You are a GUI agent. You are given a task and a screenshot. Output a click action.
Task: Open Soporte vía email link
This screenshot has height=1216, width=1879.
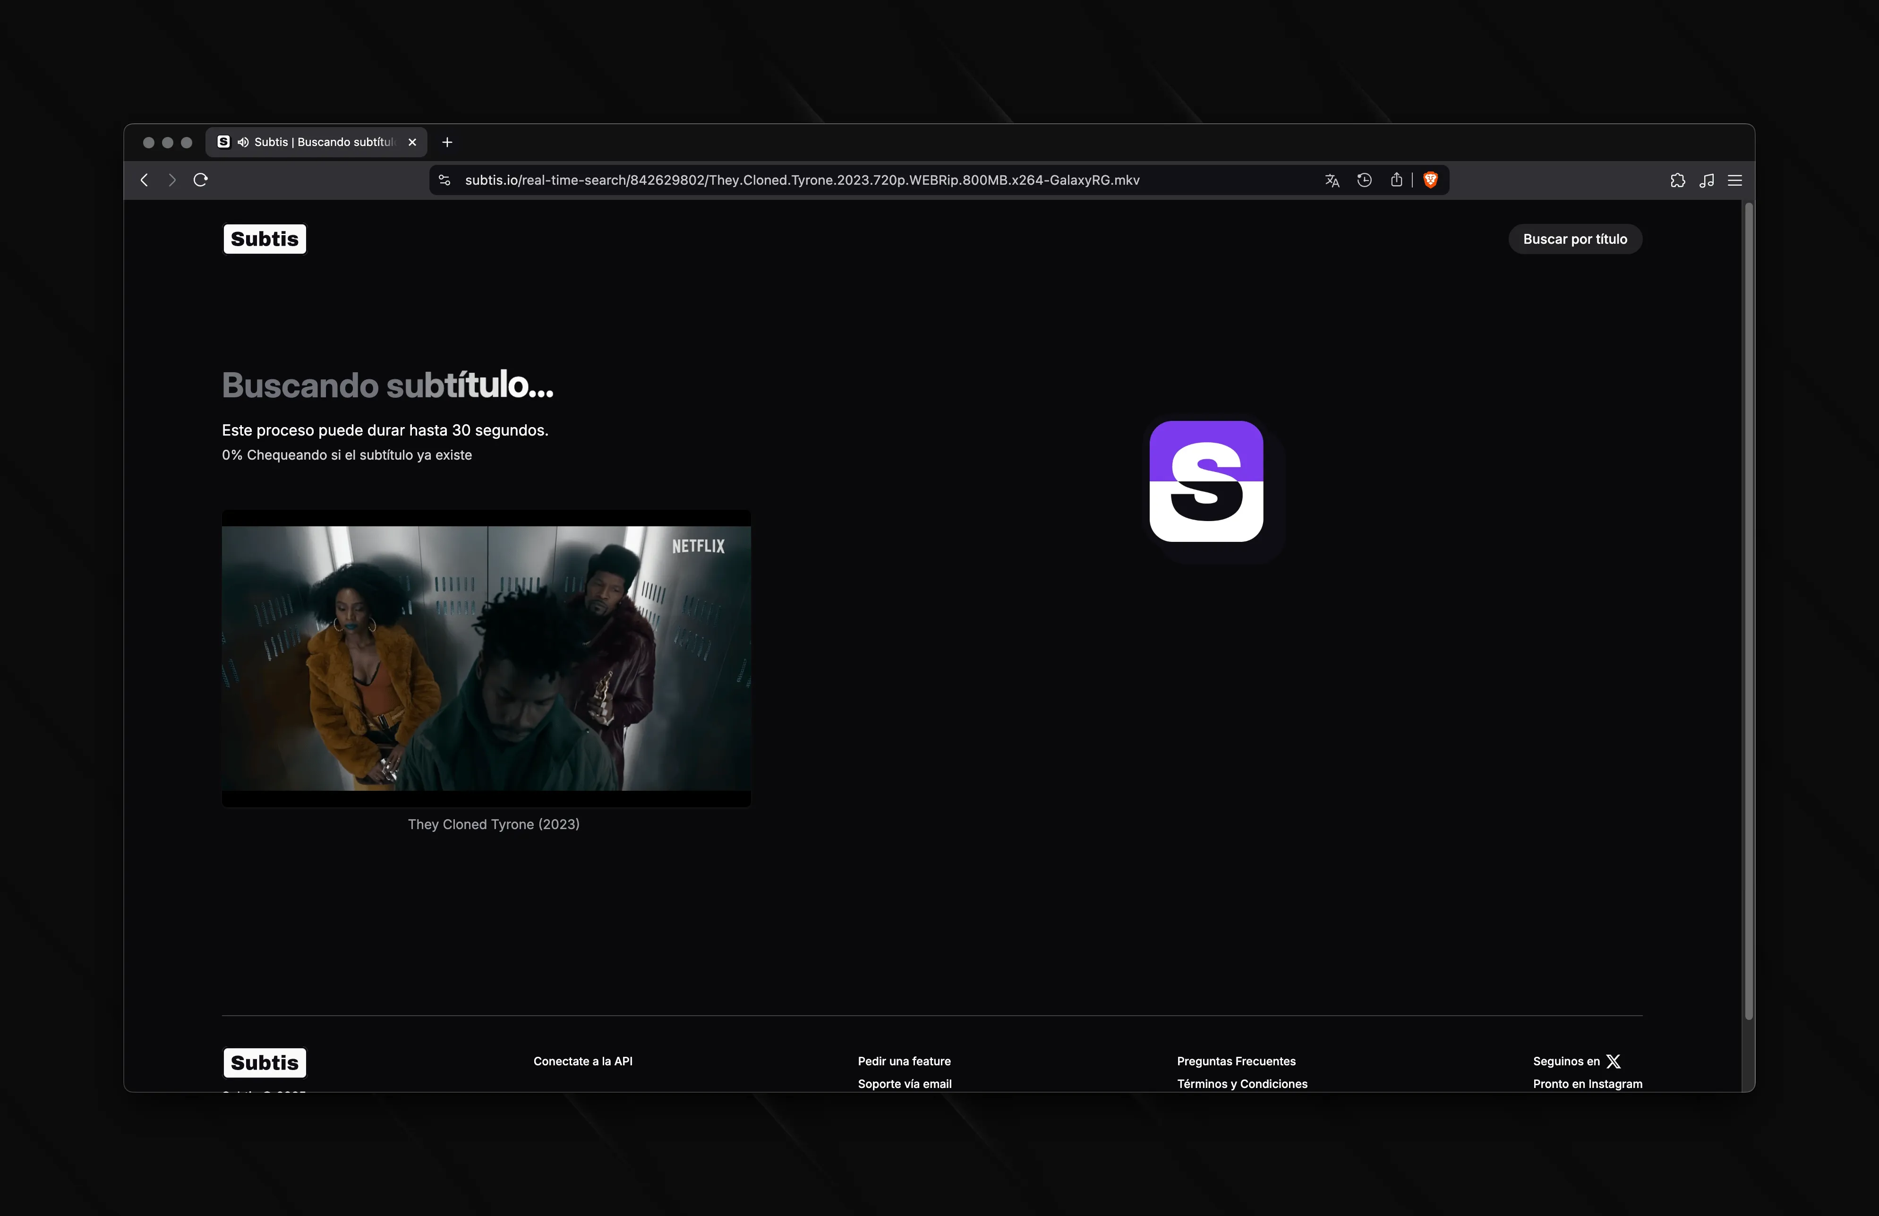[905, 1084]
